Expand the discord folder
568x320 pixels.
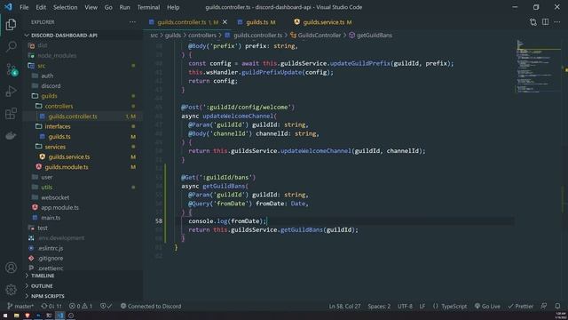tap(51, 86)
